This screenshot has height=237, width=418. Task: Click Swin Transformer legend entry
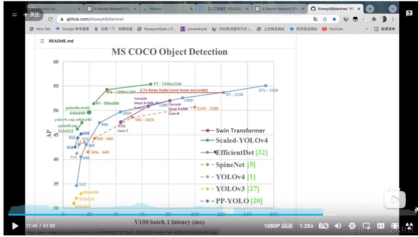click(233, 130)
